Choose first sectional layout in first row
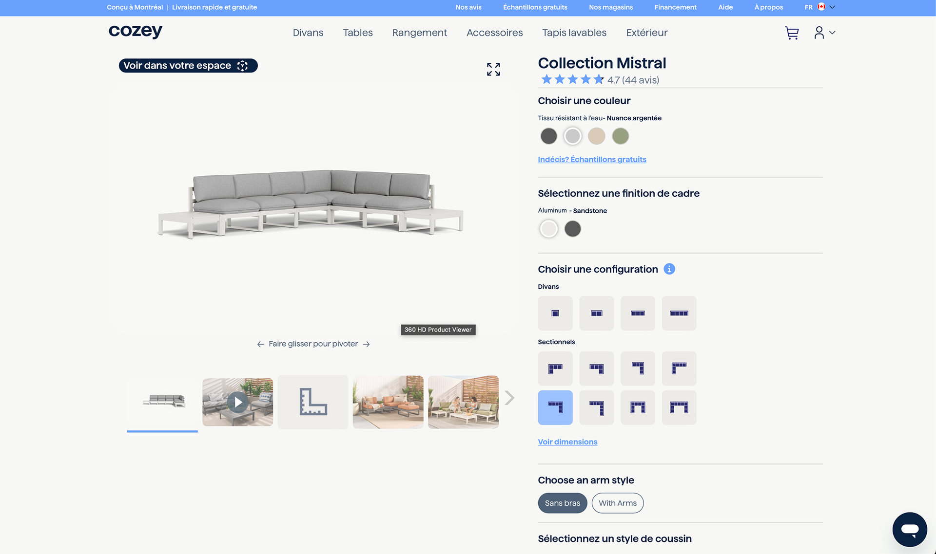This screenshot has width=936, height=554. pyautogui.click(x=555, y=369)
